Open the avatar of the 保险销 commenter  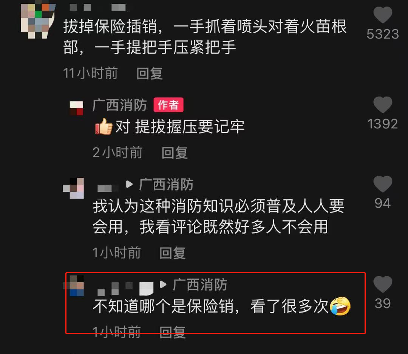point(73,286)
